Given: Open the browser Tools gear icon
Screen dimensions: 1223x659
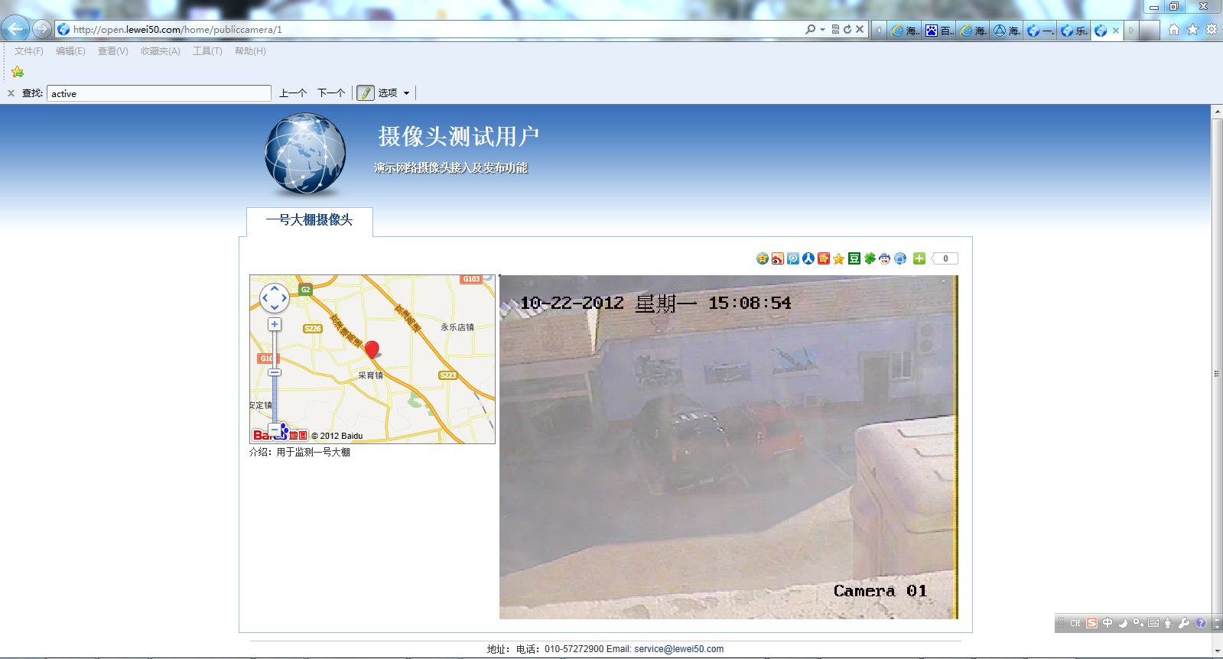Looking at the screenshot, I should 1212,30.
